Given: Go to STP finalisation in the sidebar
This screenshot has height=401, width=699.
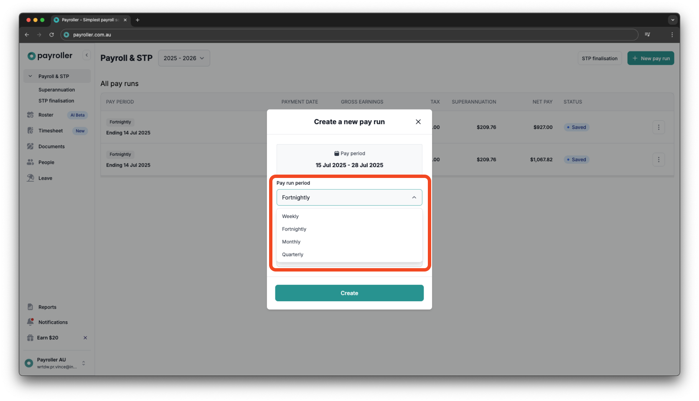Looking at the screenshot, I should [56, 100].
